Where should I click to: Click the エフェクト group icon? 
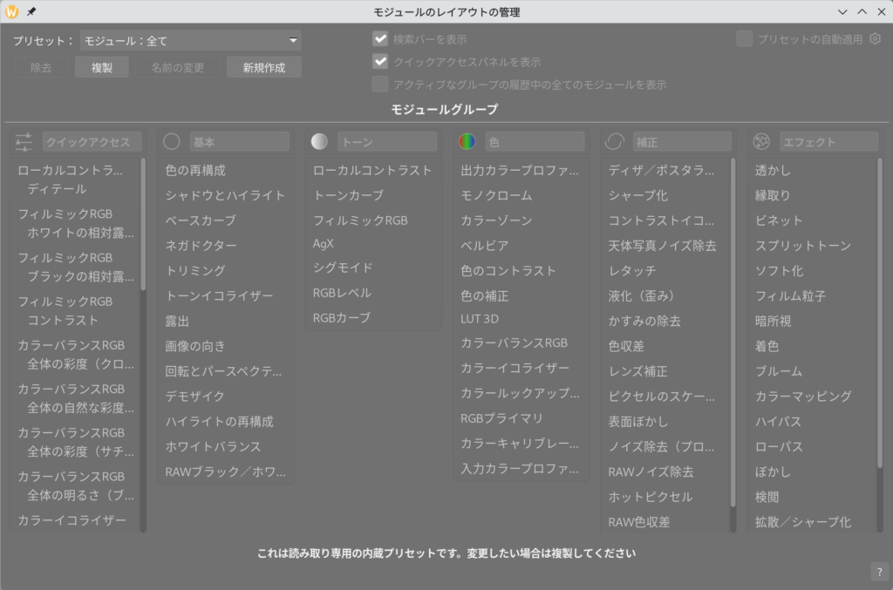point(762,142)
